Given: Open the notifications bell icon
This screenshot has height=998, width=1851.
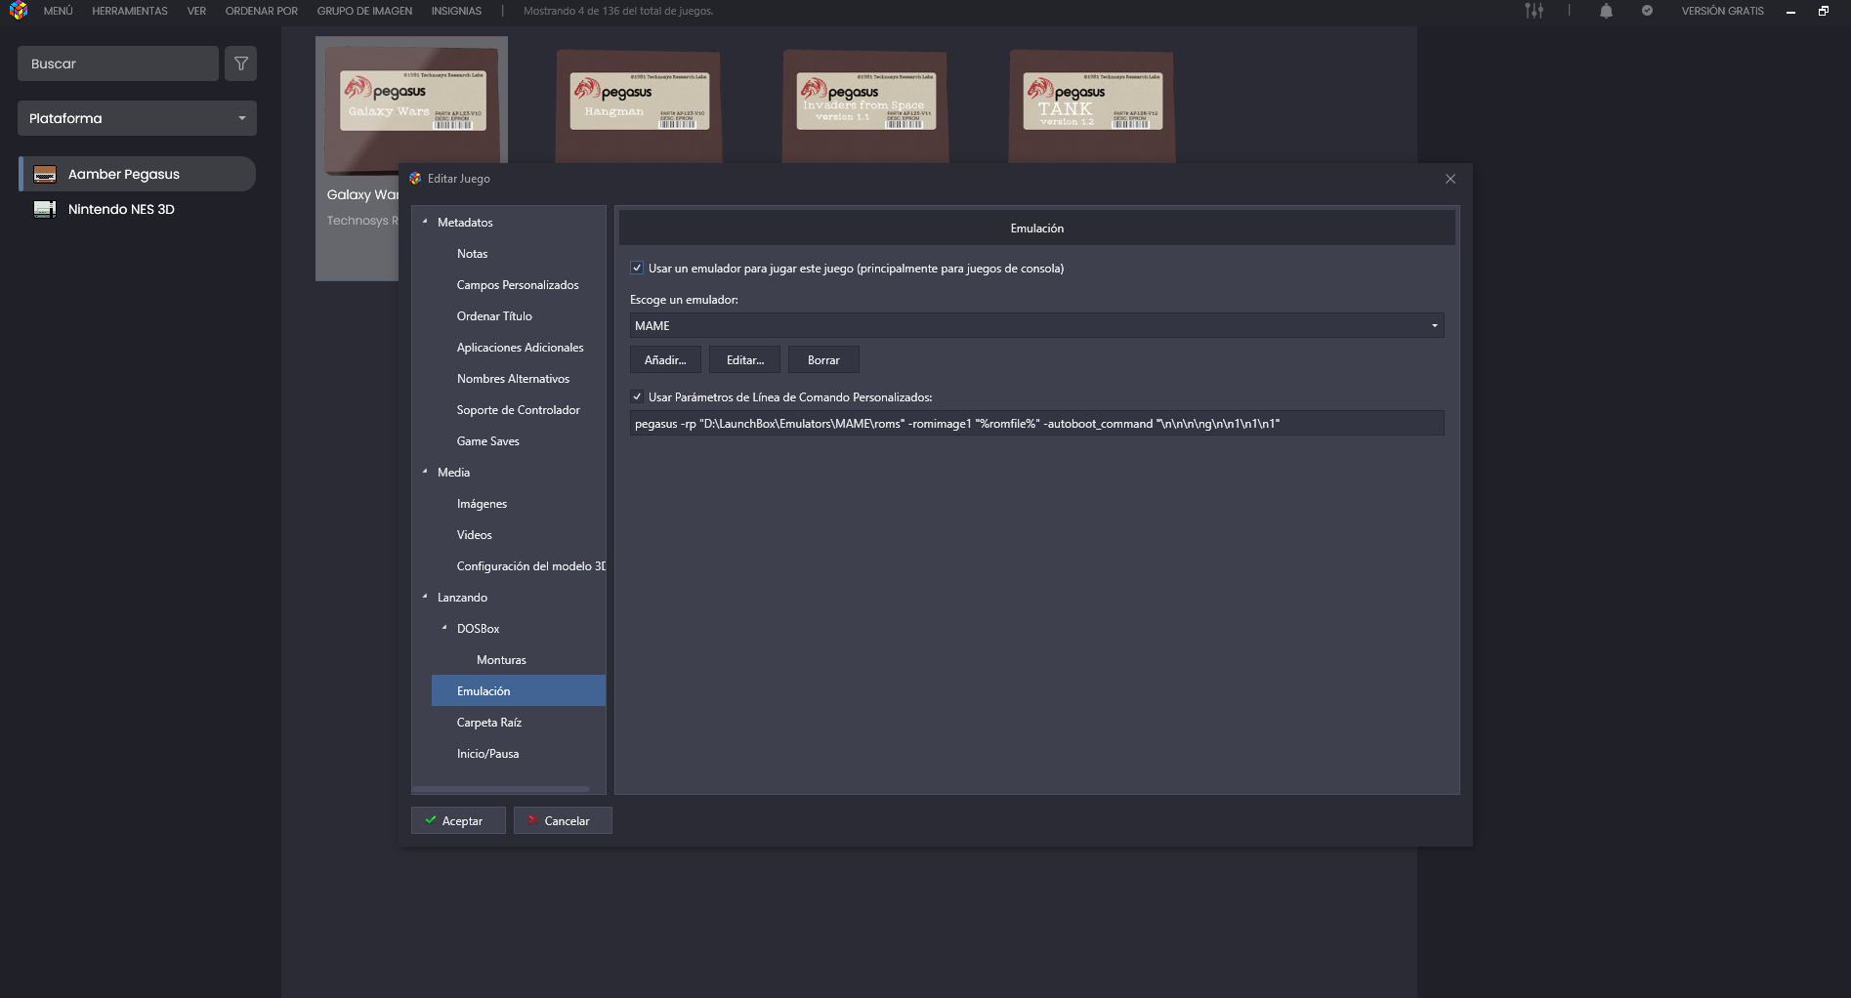Looking at the screenshot, I should coord(1606,11).
